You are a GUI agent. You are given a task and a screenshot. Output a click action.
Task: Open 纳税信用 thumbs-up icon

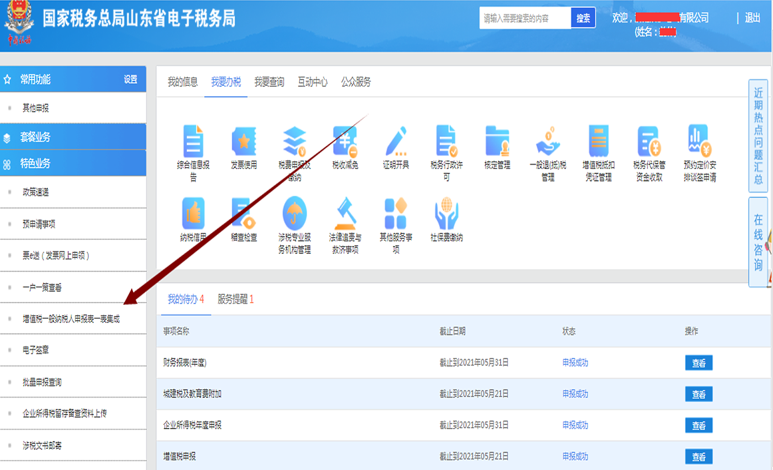click(x=193, y=214)
